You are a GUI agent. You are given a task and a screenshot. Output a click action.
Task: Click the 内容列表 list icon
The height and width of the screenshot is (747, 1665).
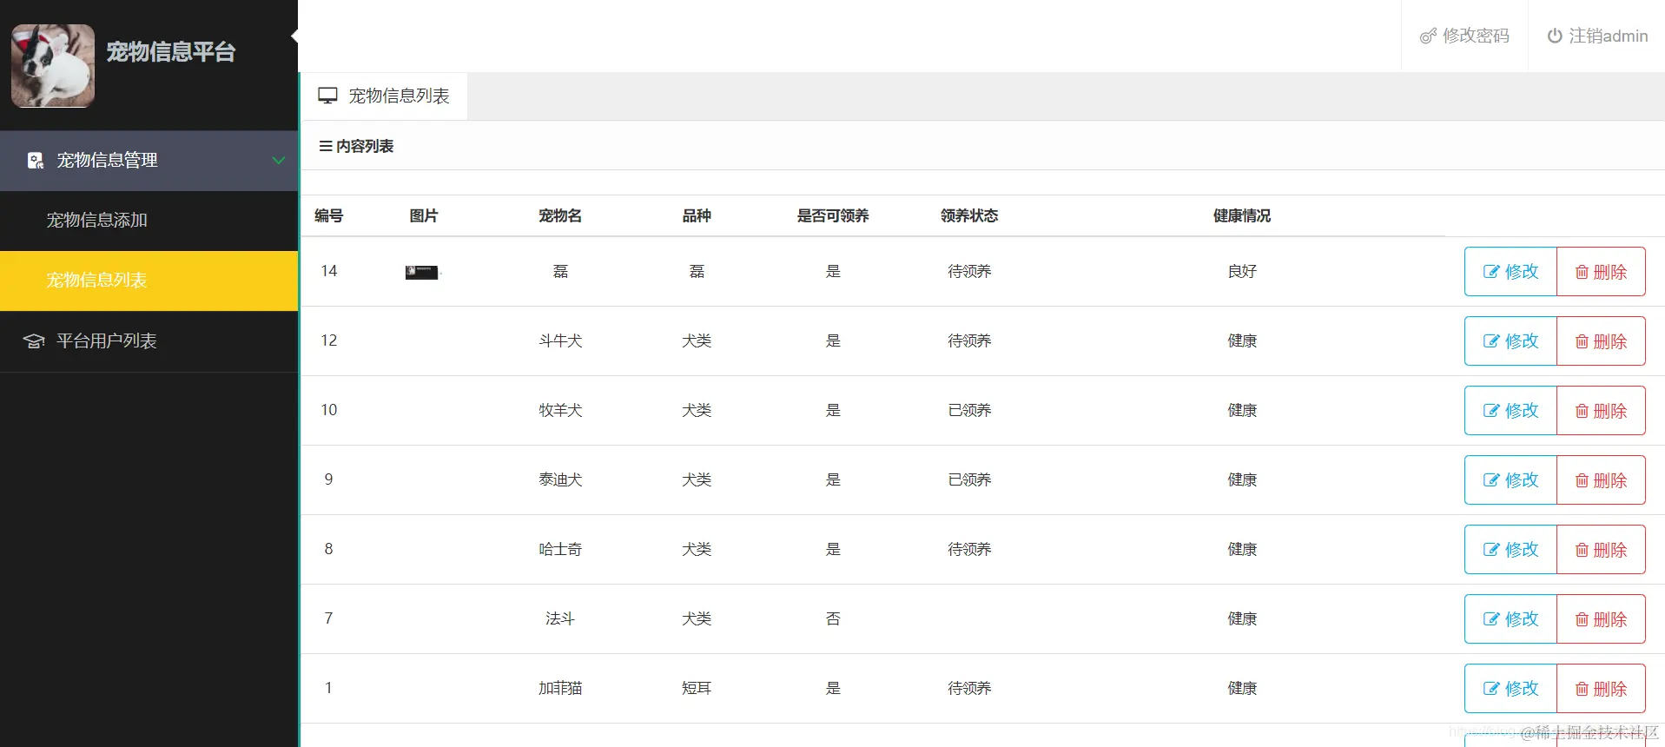click(326, 146)
